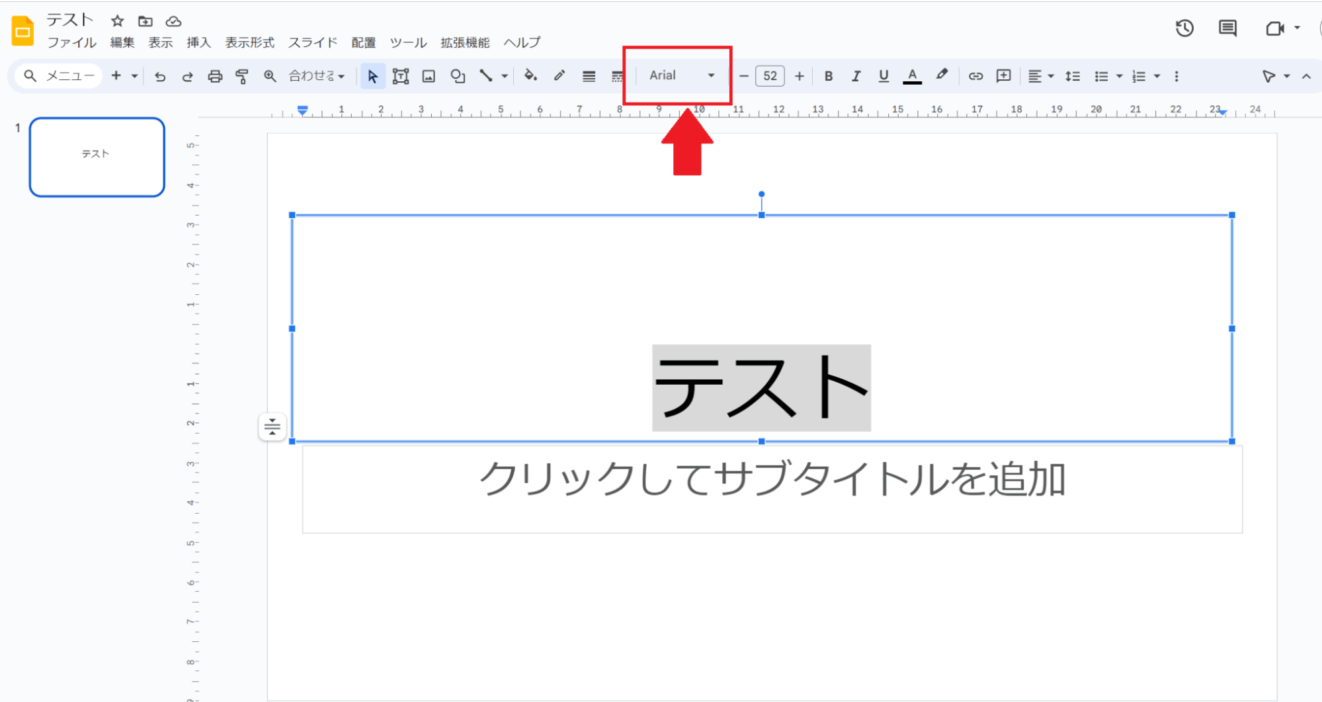Click the print icon
Screen dimensions: 1322x702
pyautogui.click(x=215, y=77)
